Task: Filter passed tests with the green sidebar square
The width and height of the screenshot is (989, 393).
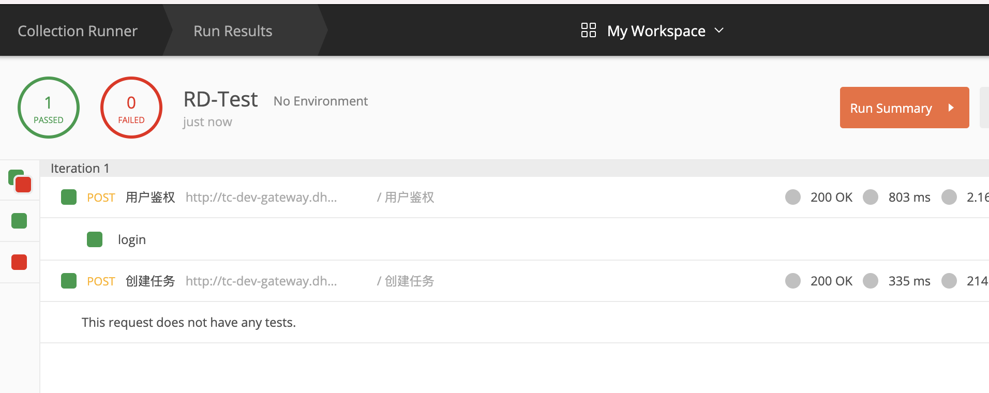Action: (19, 221)
